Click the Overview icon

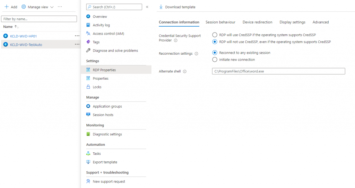pos(88,16)
